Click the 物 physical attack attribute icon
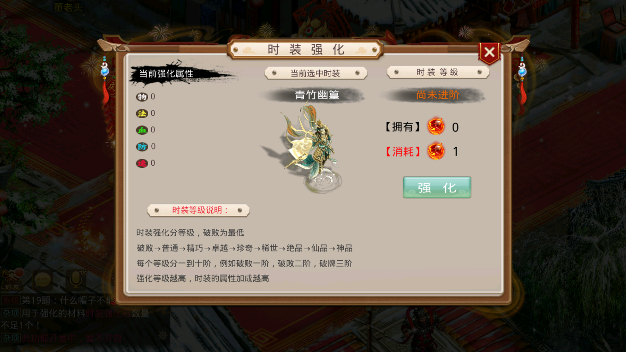This screenshot has height=352, width=626. click(x=142, y=97)
